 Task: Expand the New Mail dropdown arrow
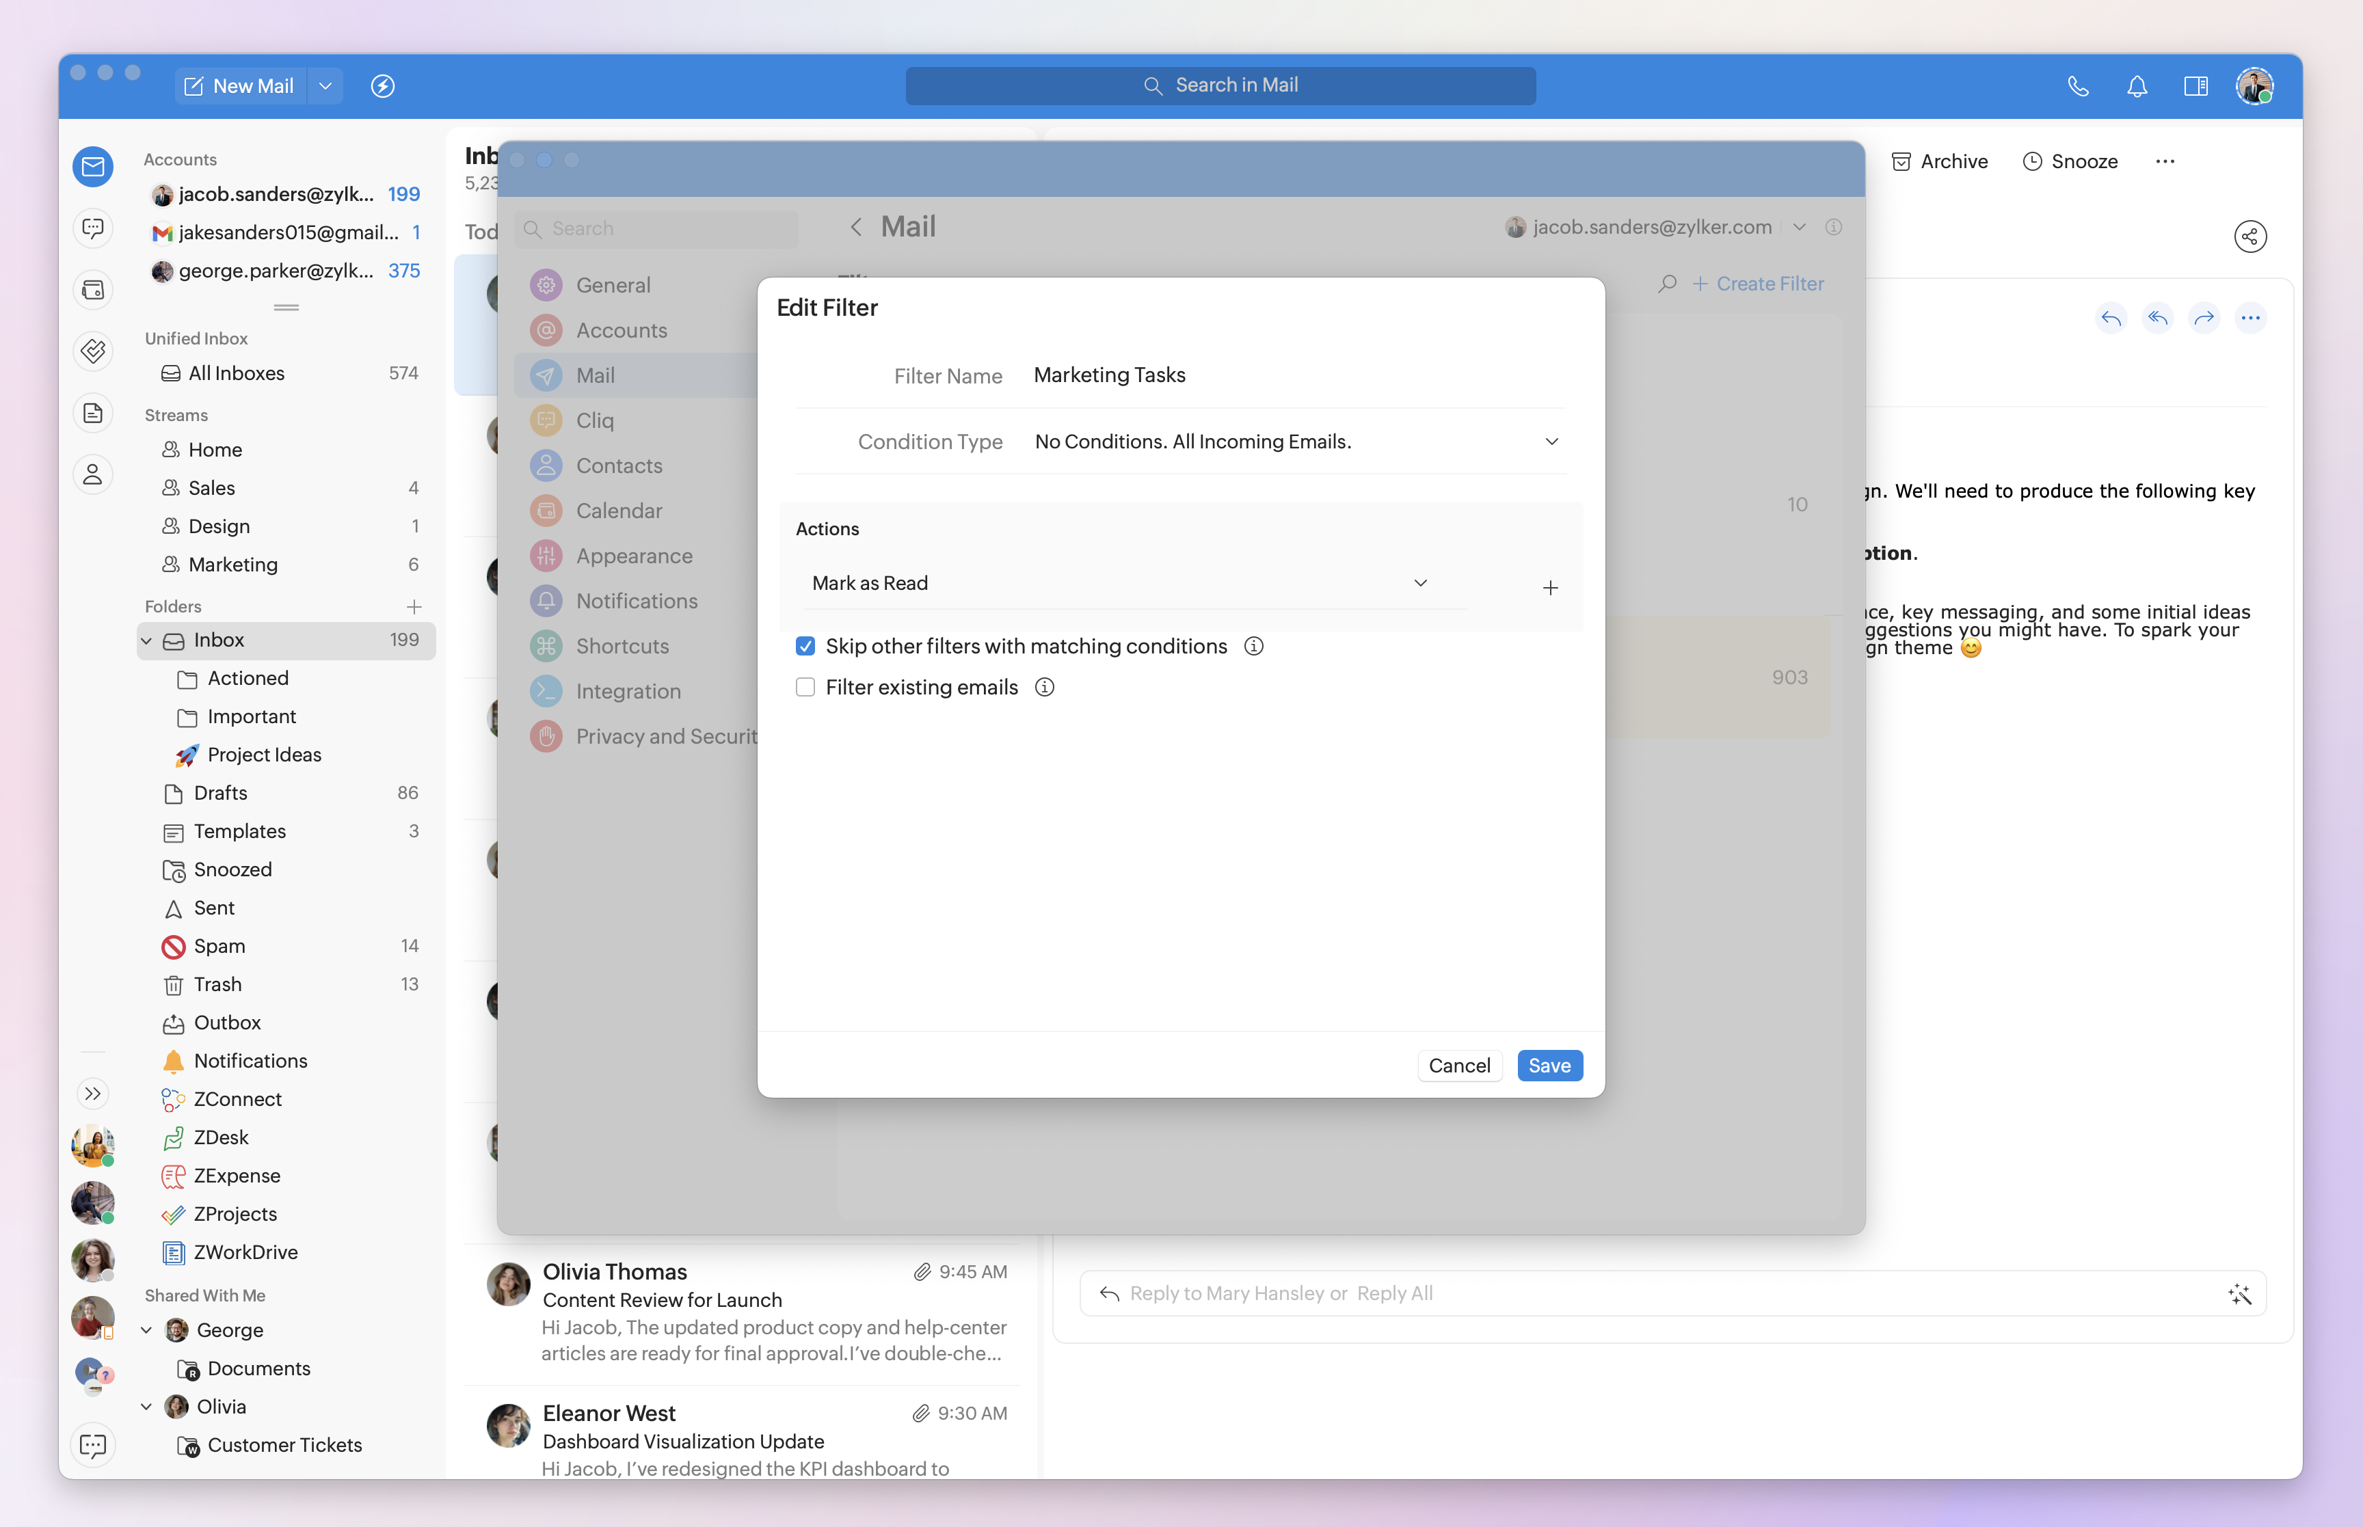pos(325,86)
